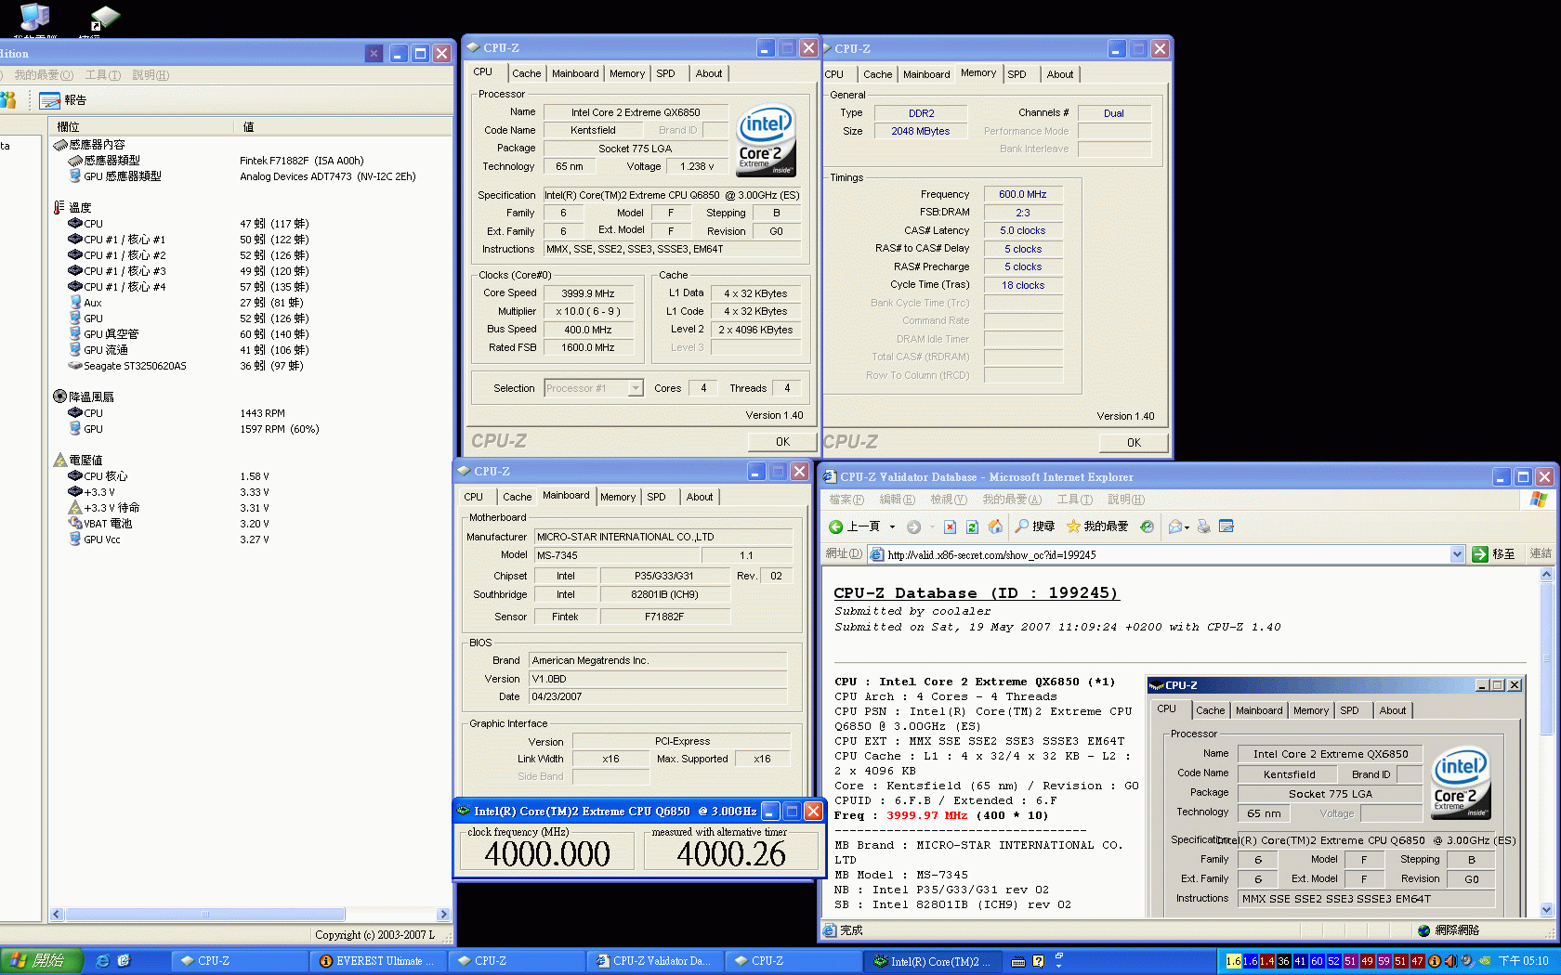The image size is (1561, 975).
Task: Switch to Memory tab in the CPU-Z Mainboard window
Action: click(618, 497)
